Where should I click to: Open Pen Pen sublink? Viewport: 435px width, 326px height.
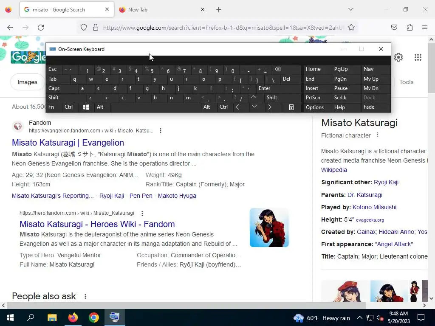[x=141, y=196]
